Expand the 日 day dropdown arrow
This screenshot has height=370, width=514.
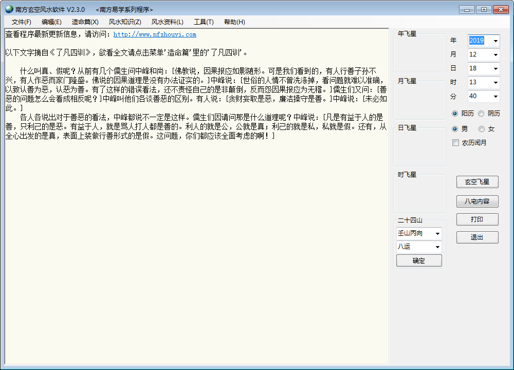(495, 68)
